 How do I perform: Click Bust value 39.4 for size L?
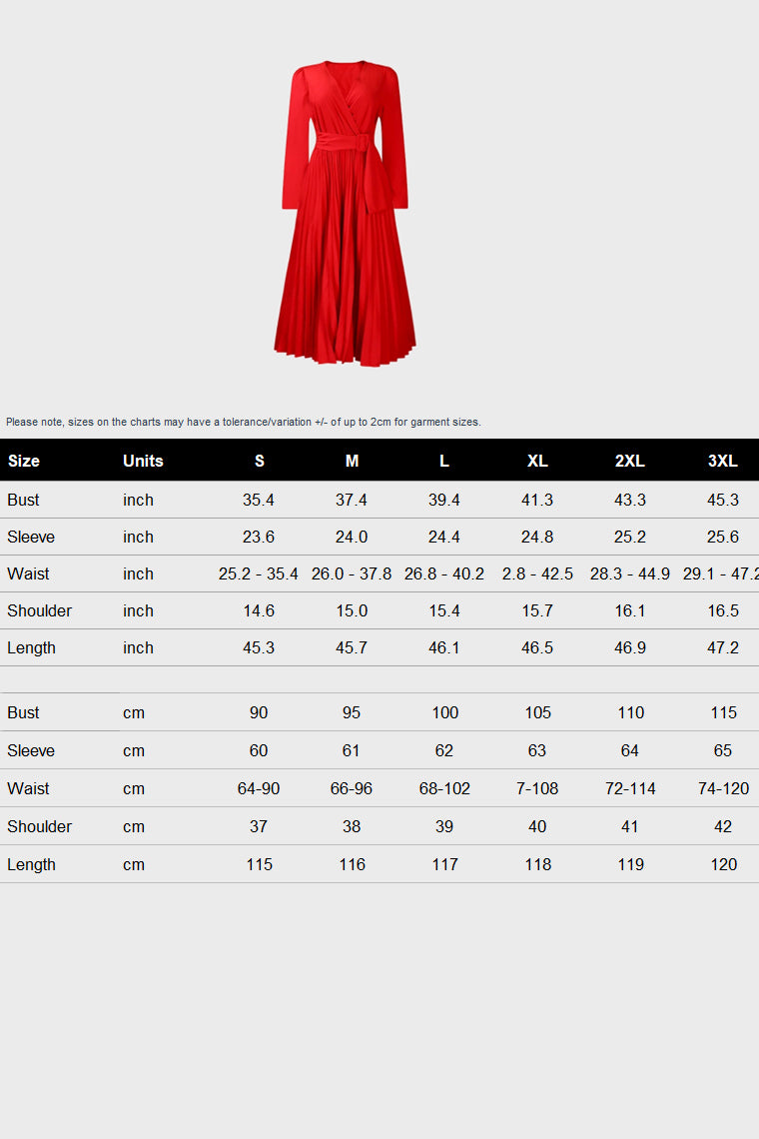(x=444, y=500)
